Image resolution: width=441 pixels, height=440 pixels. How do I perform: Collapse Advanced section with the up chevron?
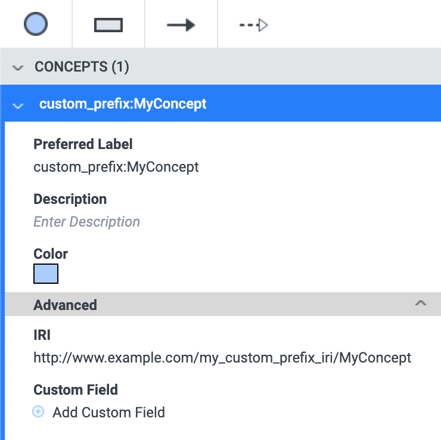421,303
